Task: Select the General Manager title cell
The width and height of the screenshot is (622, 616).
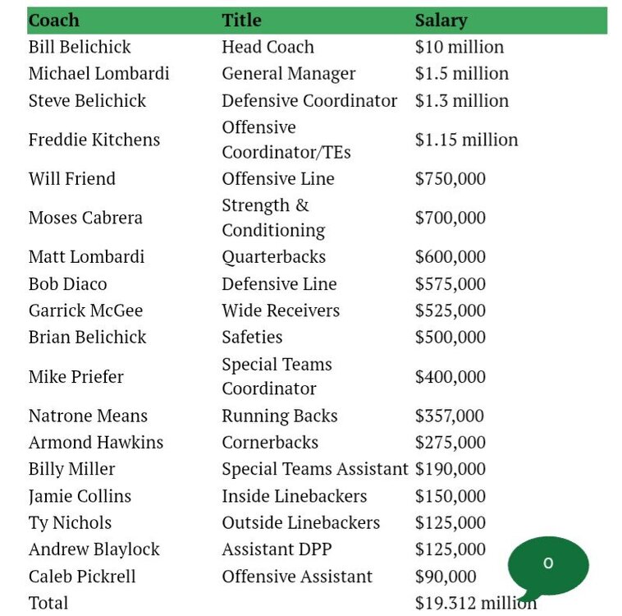Action: pyautogui.click(x=288, y=73)
